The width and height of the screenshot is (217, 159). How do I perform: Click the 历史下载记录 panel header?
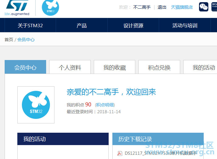(158, 139)
